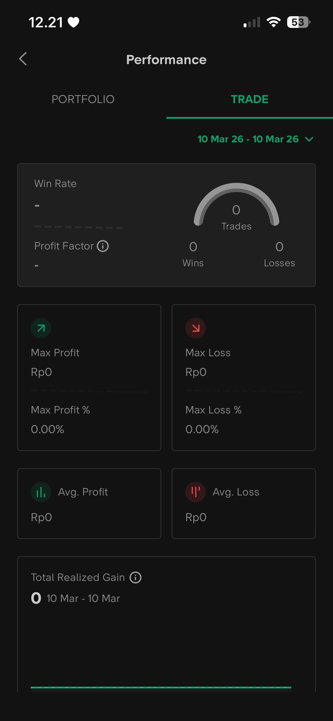Tap the Avg. Profit bar chart icon
Screen dimensions: 333x721
[41, 492]
